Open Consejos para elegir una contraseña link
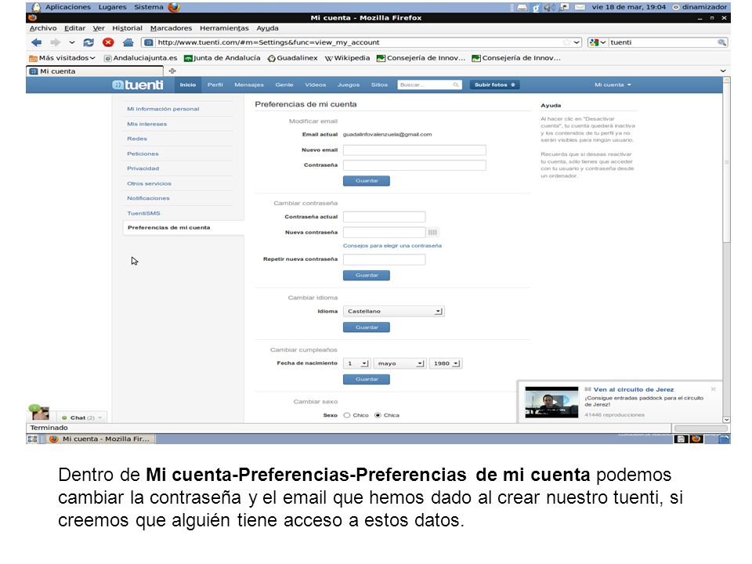This screenshot has height=564, width=752. (392, 245)
